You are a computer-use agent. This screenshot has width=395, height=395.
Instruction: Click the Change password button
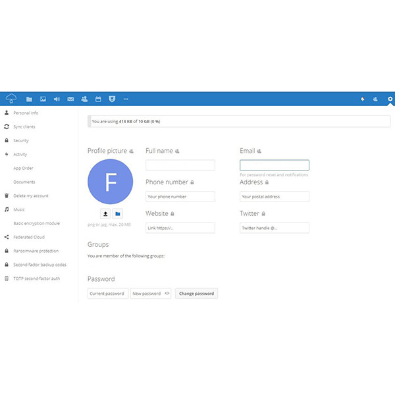[196, 294]
